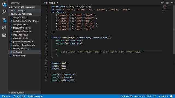Open the warnings count in the status bar
The height and width of the screenshot is (98, 175).
point(24,96)
